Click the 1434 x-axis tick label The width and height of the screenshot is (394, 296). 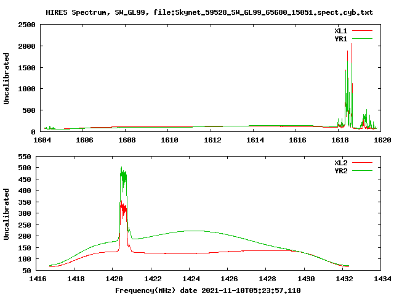[382, 279]
